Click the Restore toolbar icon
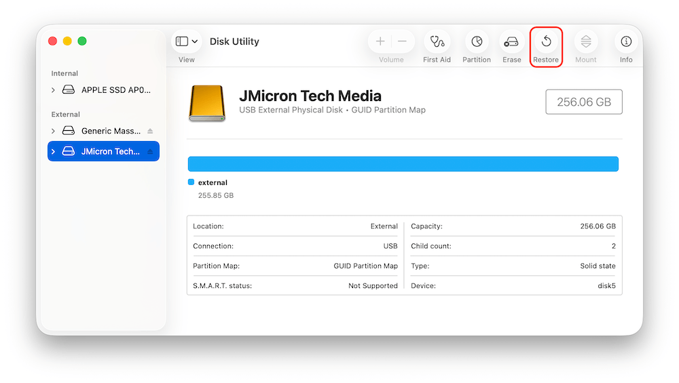The image size is (679, 383). 546,42
